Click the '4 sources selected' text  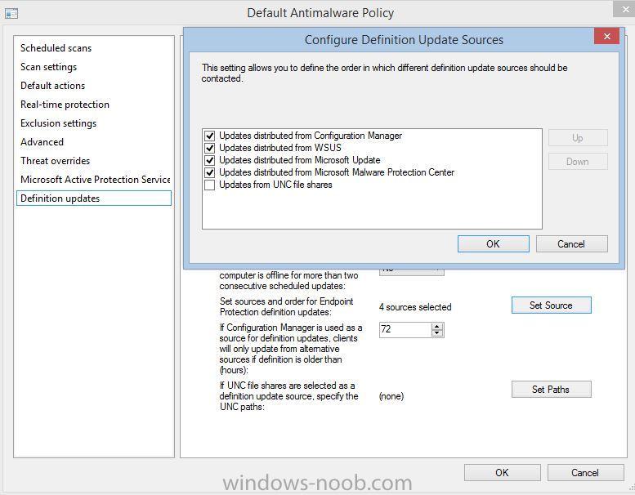tap(415, 307)
